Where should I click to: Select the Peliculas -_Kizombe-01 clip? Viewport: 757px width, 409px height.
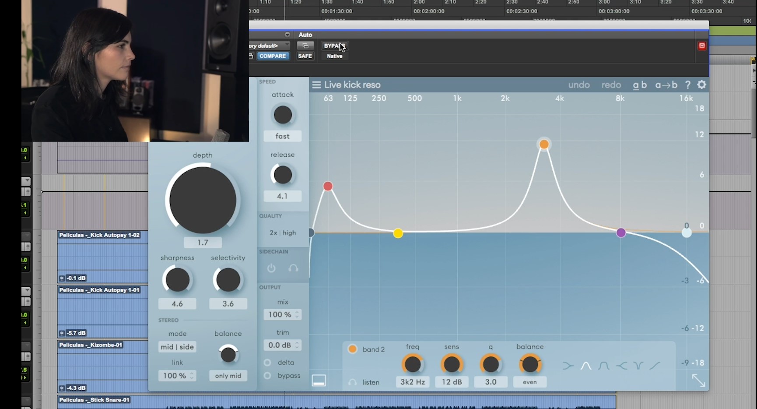103,366
